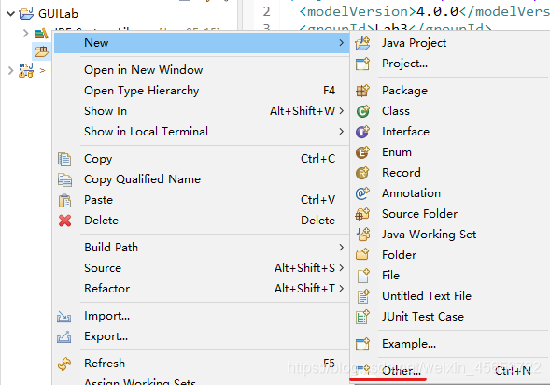Choose Copy Qualified Name
Image resolution: width=550 pixels, height=385 pixels.
[202, 179]
